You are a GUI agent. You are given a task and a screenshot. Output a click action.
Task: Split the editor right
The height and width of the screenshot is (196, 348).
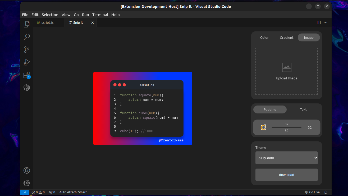319,23
